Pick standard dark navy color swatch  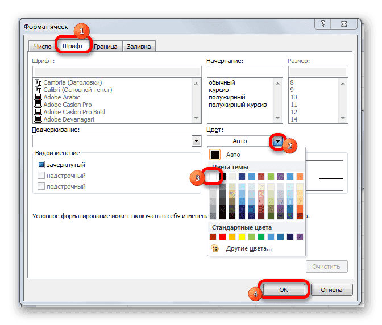(x=290, y=236)
